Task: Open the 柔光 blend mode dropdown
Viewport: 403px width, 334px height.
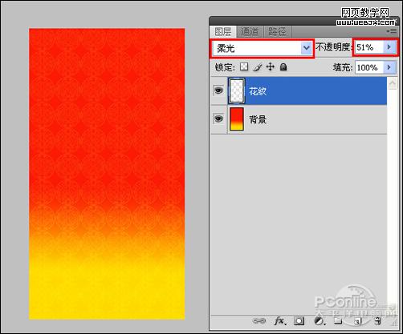Action: click(263, 48)
